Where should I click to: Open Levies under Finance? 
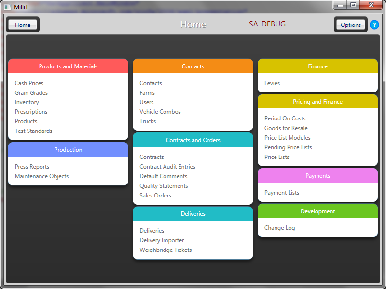272,83
